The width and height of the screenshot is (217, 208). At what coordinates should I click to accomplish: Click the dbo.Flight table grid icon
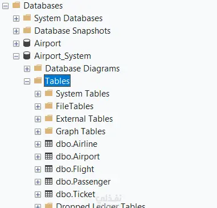(48, 169)
